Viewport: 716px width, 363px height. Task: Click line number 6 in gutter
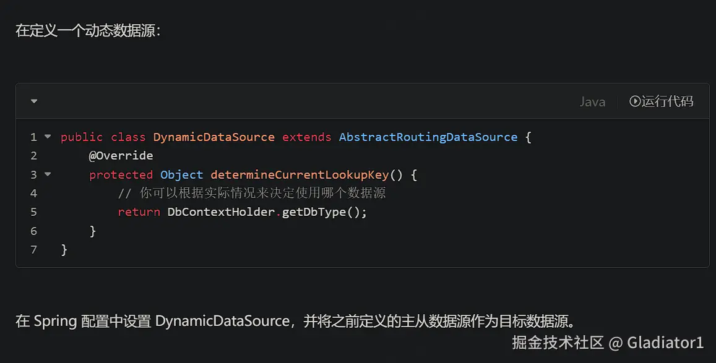pyautogui.click(x=33, y=231)
